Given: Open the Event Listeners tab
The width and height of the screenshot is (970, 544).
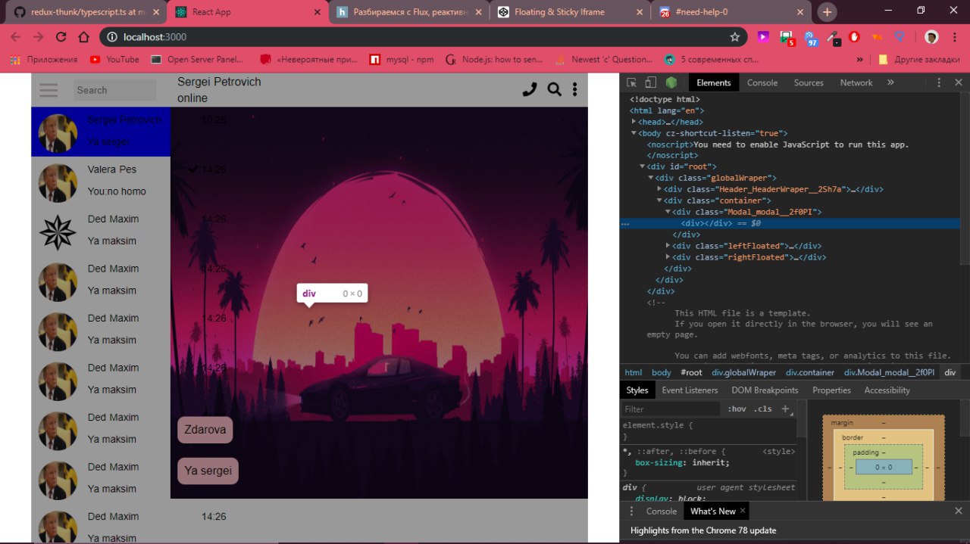Looking at the screenshot, I should click(x=690, y=390).
